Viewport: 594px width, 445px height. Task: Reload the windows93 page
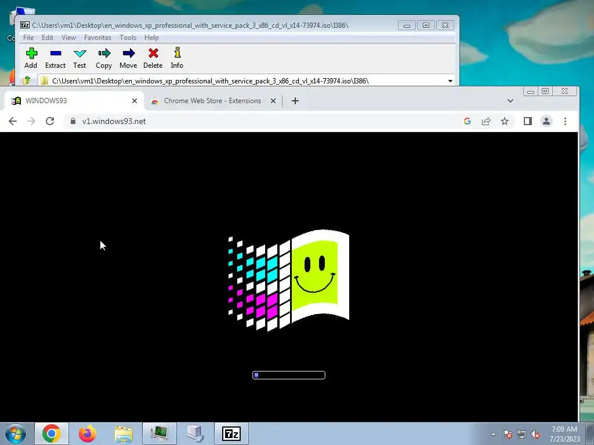(50, 121)
